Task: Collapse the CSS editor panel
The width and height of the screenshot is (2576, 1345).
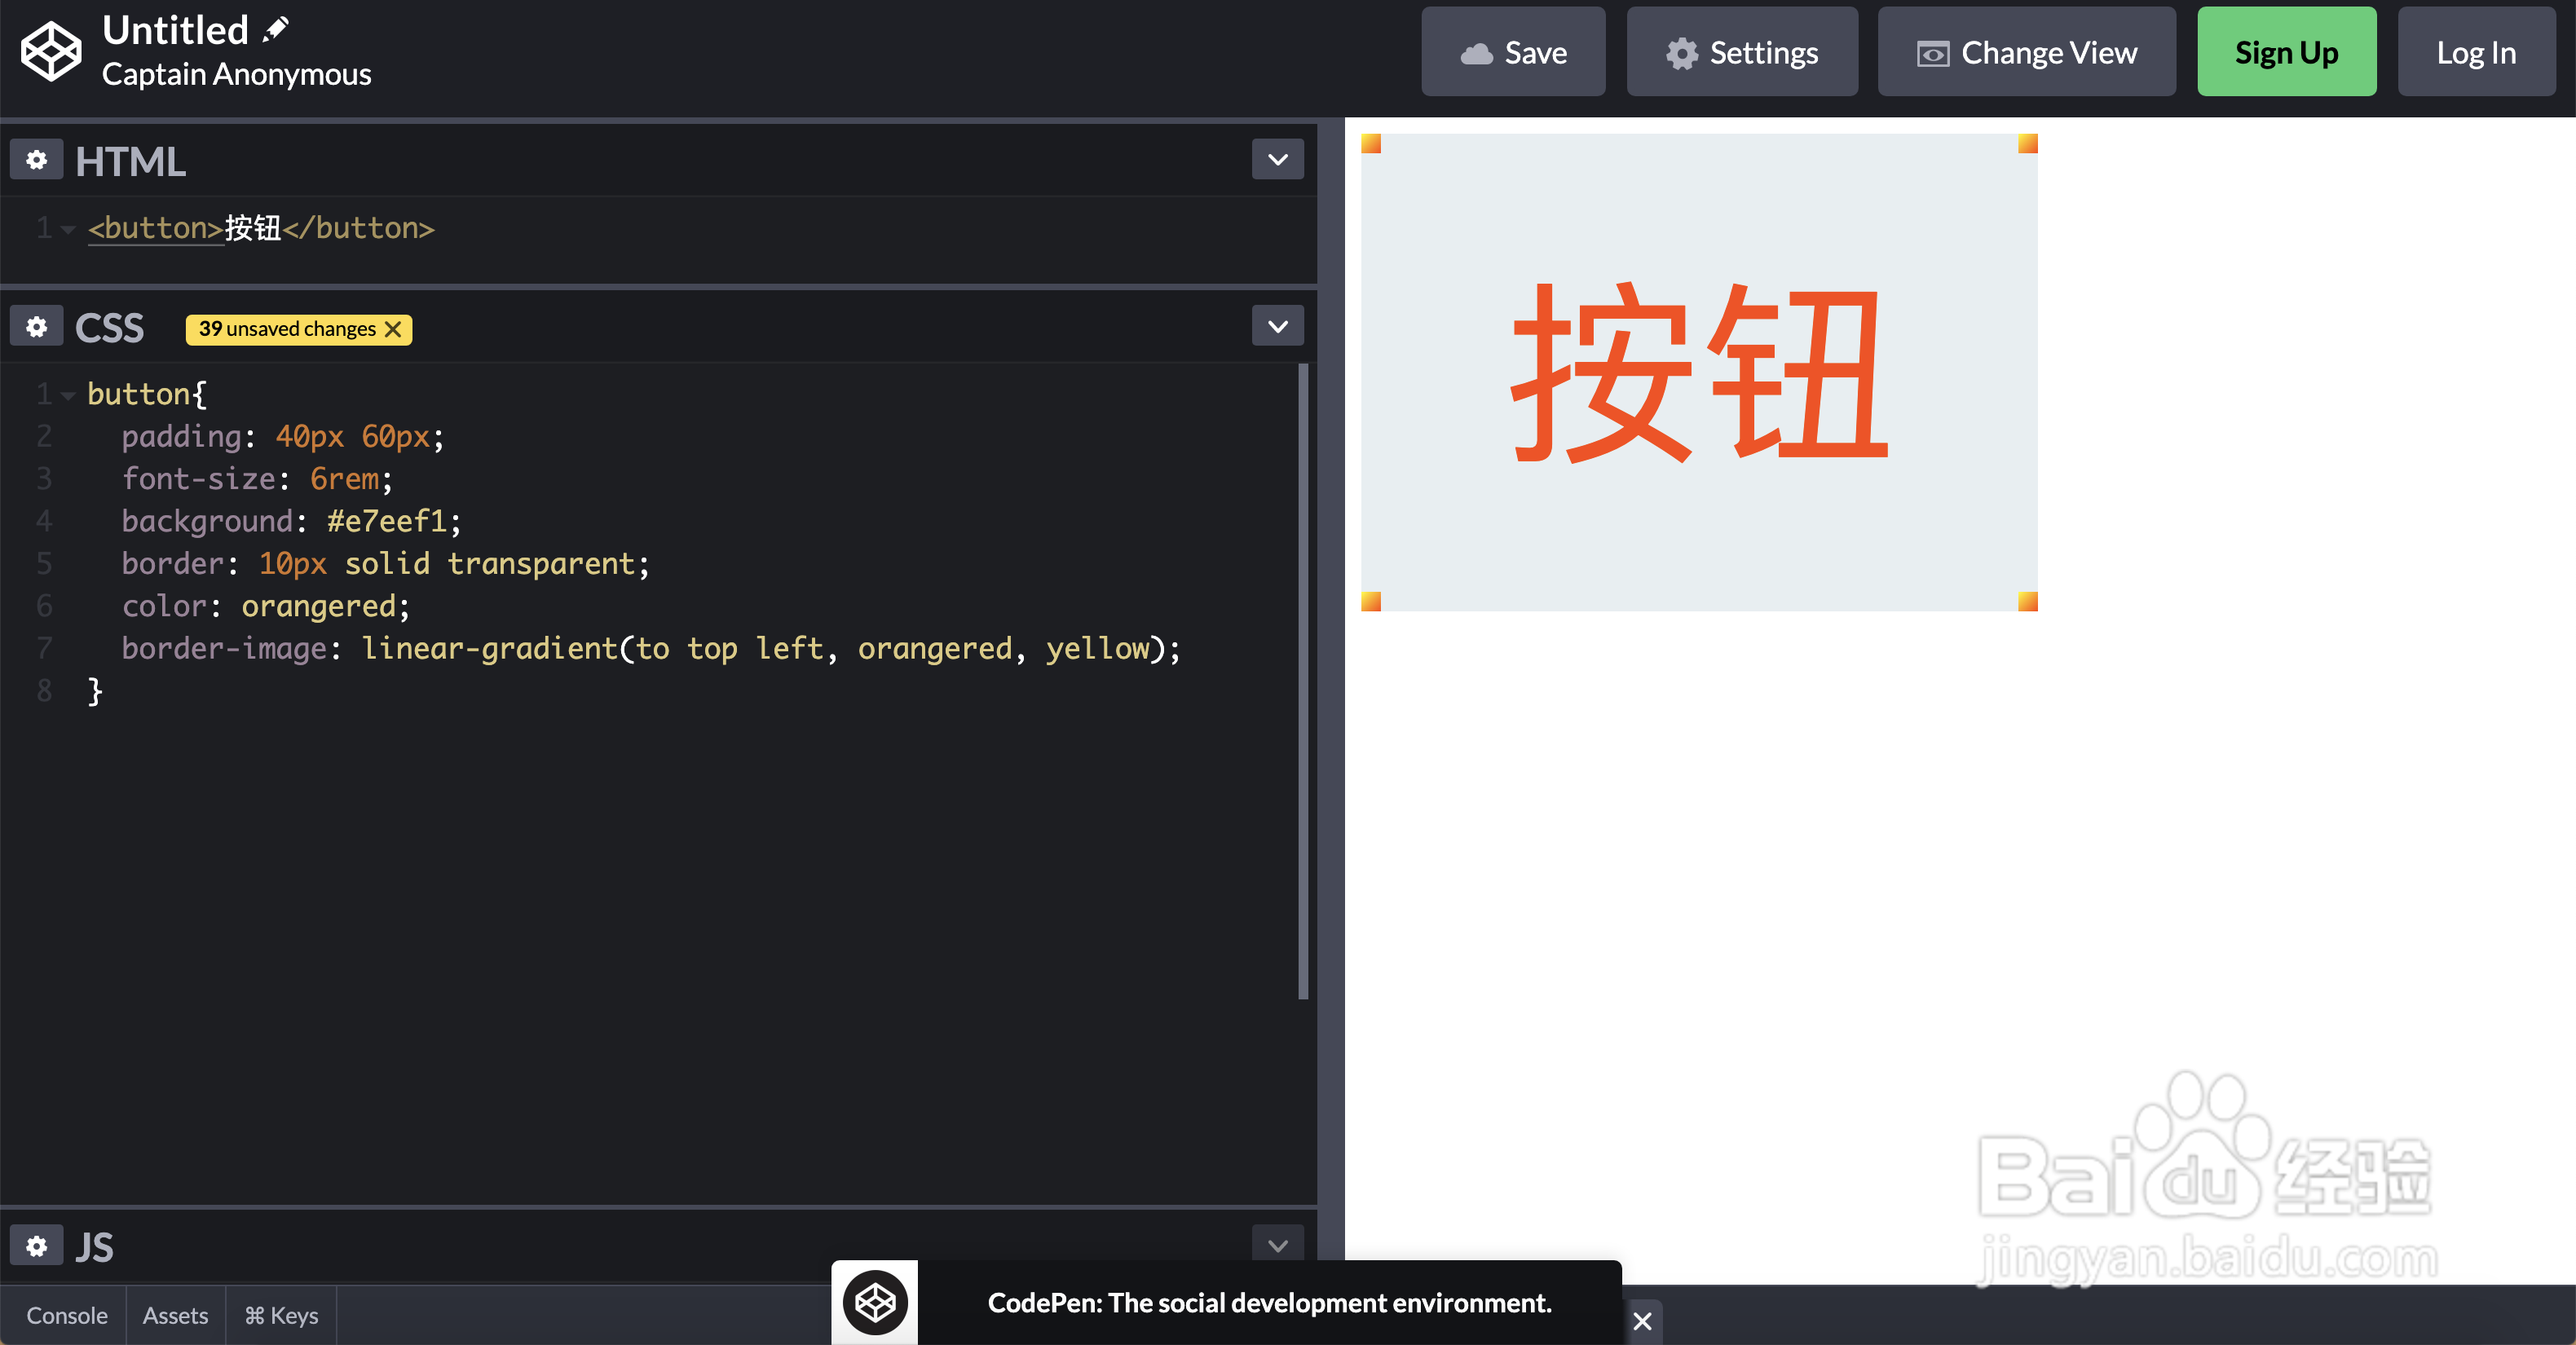Action: [x=1277, y=325]
